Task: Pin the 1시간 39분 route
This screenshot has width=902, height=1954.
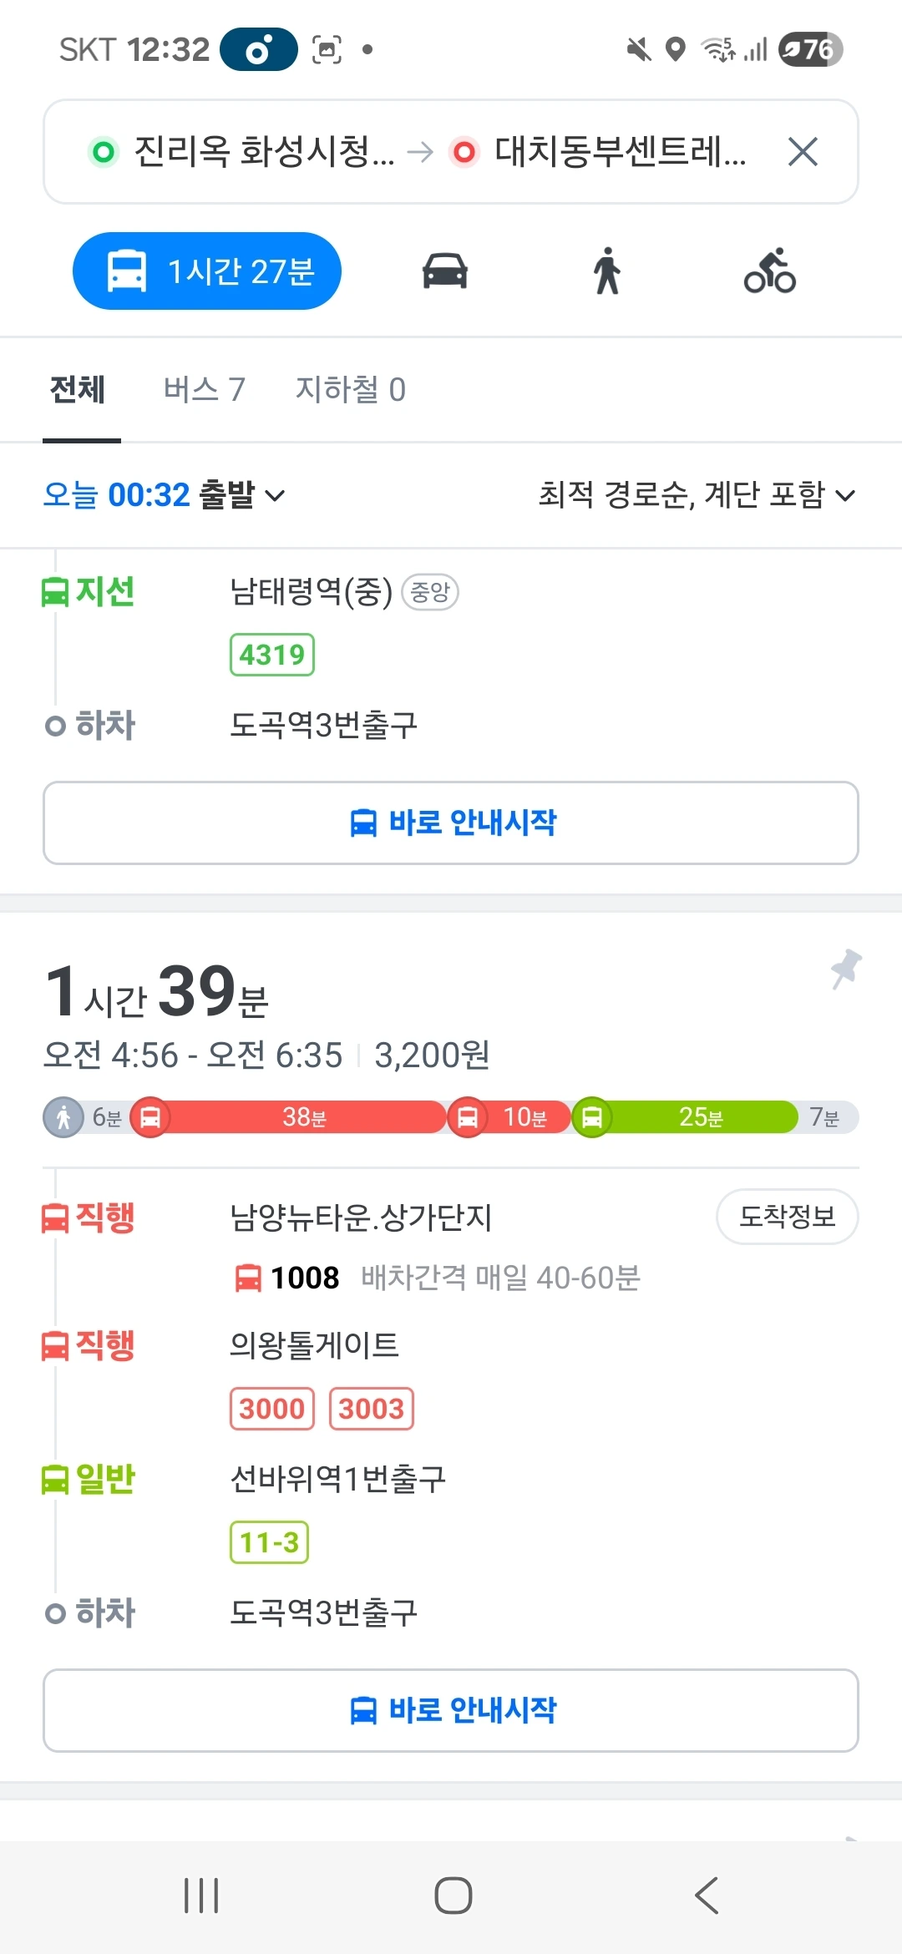Action: pos(845,969)
